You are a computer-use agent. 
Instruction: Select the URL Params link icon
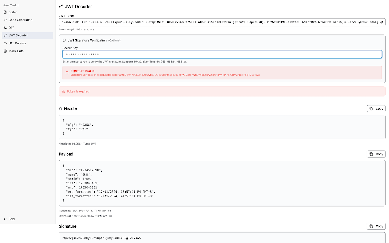[5, 43]
